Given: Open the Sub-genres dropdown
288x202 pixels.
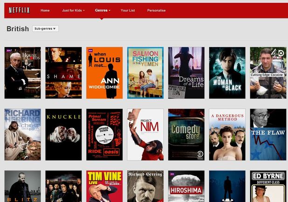Looking at the screenshot, I should click(x=45, y=28).
